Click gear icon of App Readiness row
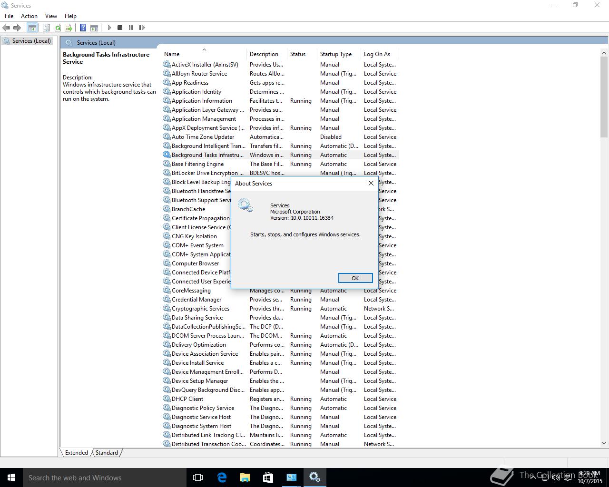The image size is (609, 487). pos(167,82)
